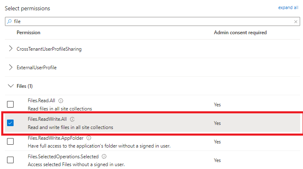Click the Files.Read.All permission label

click(42, 100)
